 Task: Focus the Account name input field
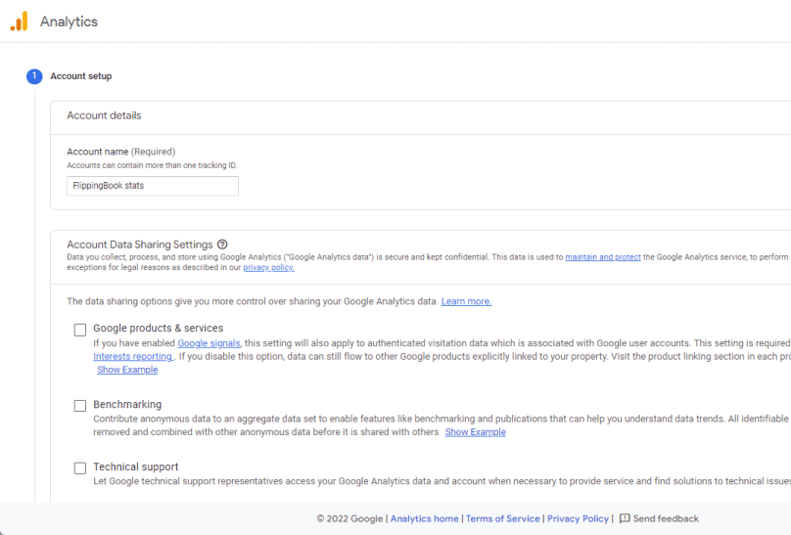click(153, 186)
